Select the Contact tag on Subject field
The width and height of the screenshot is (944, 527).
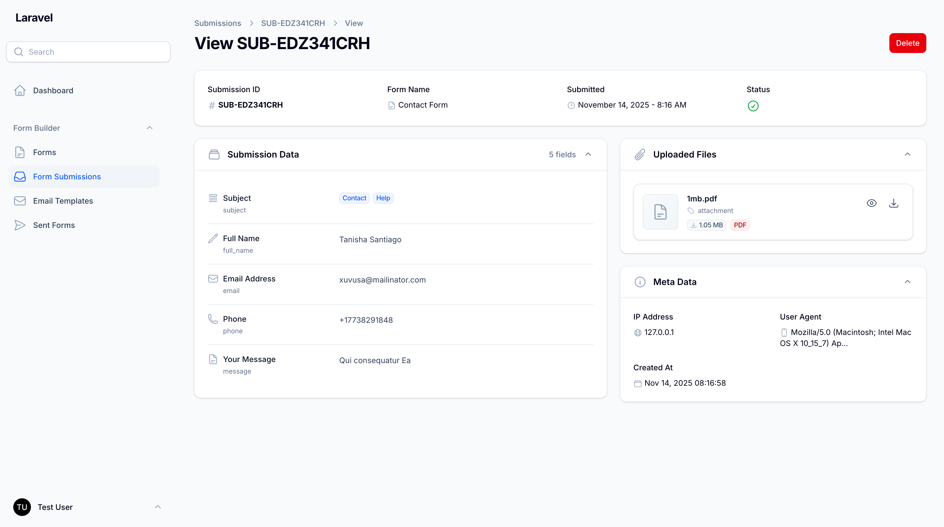(x=354, y=198)
